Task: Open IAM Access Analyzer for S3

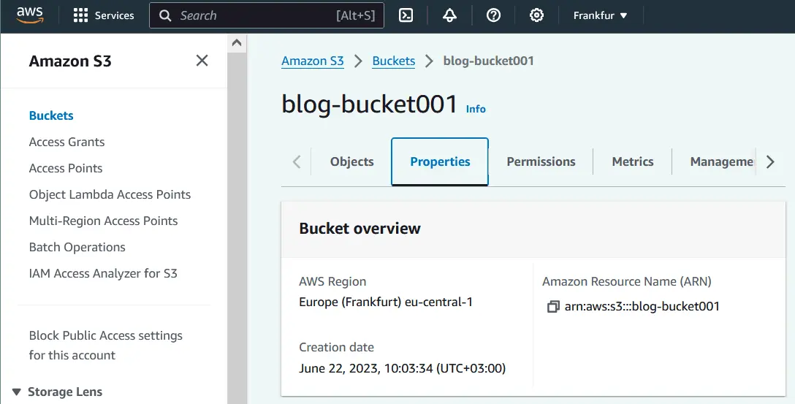Action: [104, 274]
